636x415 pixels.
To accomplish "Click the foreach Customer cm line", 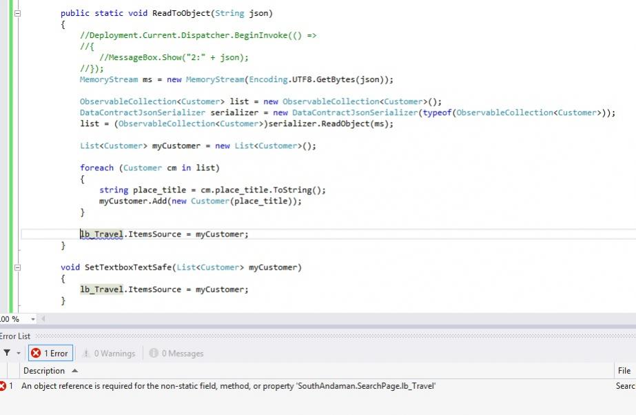I will 150,168.
